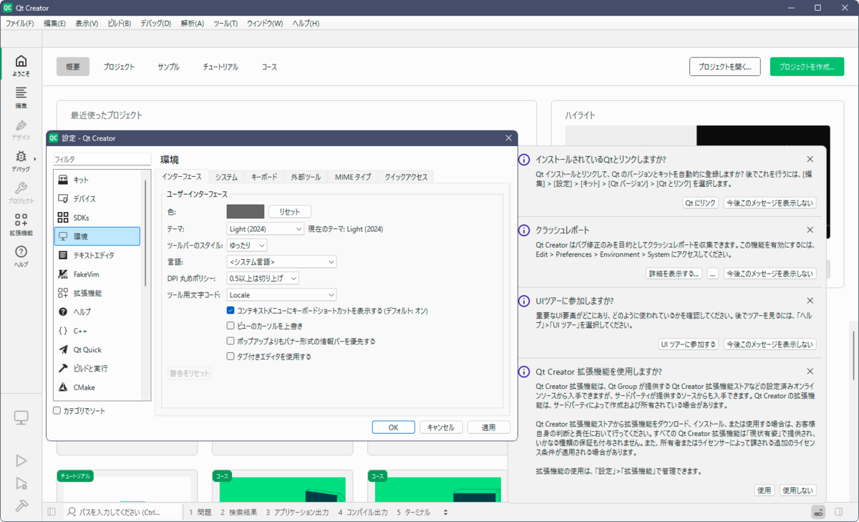
Task: Select C++ settings category
Action: [97, 331]
